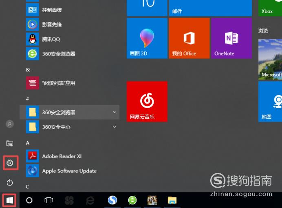Screen dimensions: 282x208
Task: Click the Windows Start button
Action: pyautogui.click(x=10, y=200)
